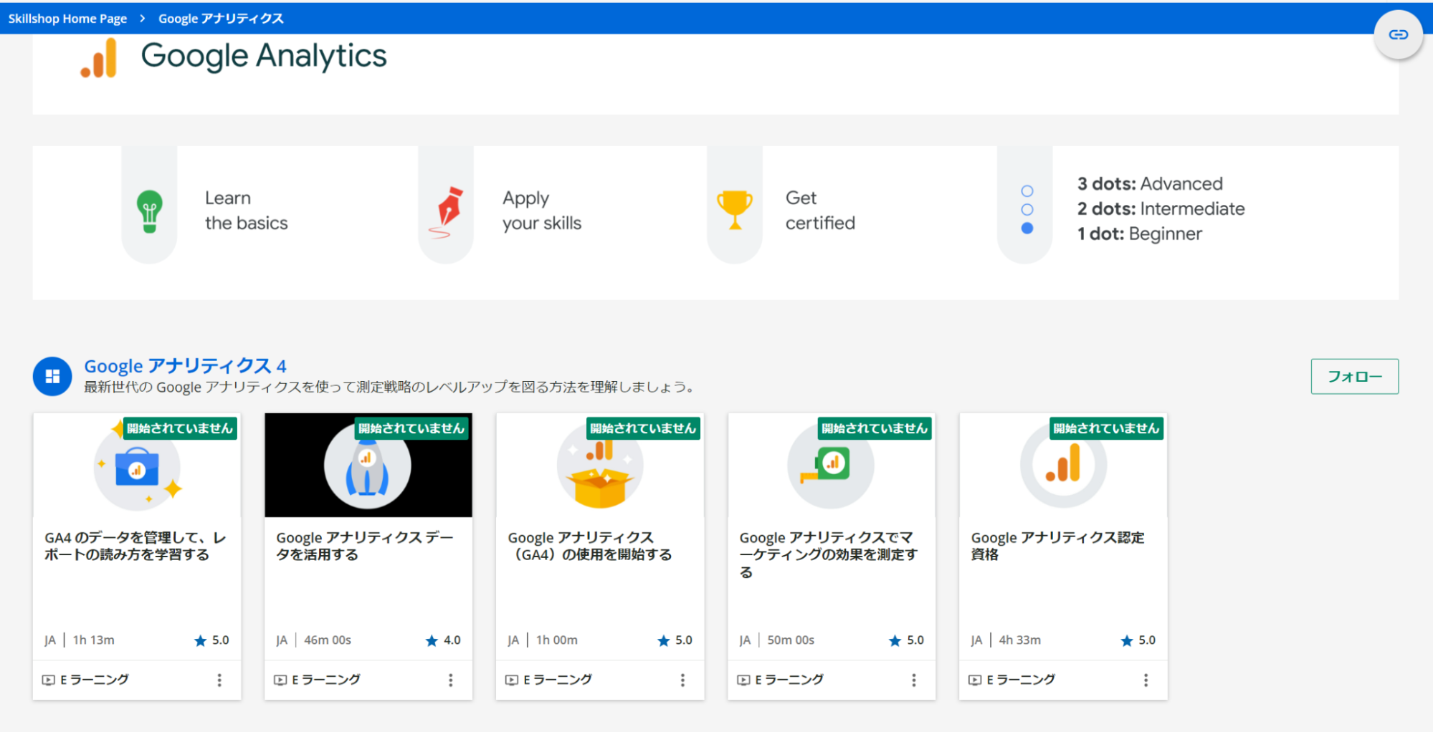Click E ラーニング icon on データを活用する card
The height and width of the screenshot is (732, 1433).
coord(280,680)
